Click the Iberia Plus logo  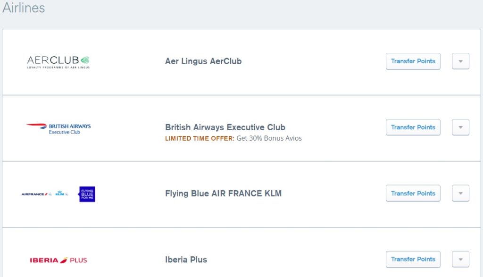(58, 260)
